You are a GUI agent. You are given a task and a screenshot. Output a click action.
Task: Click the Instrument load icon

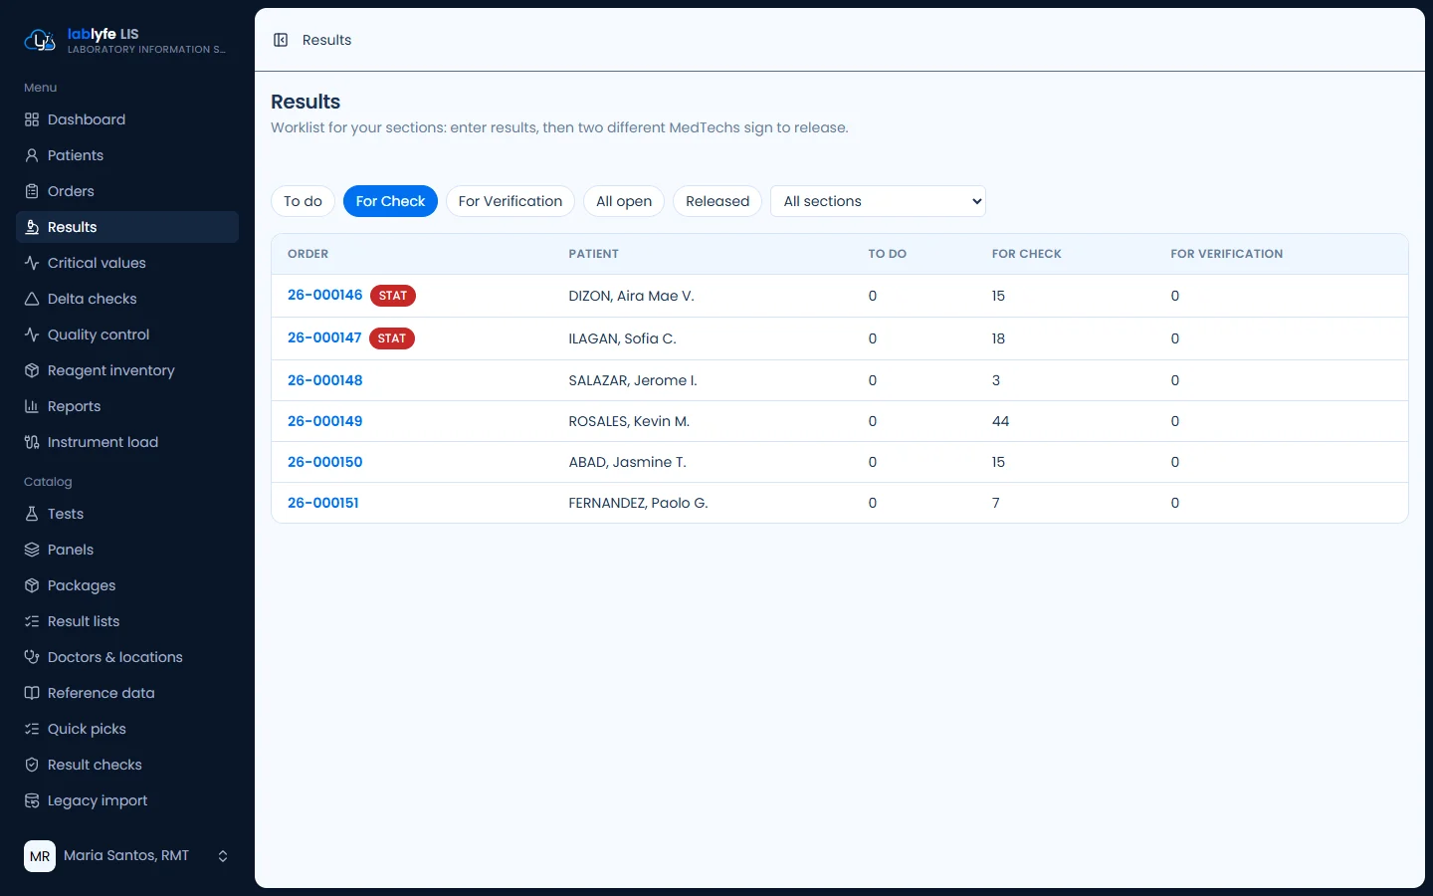32,442
